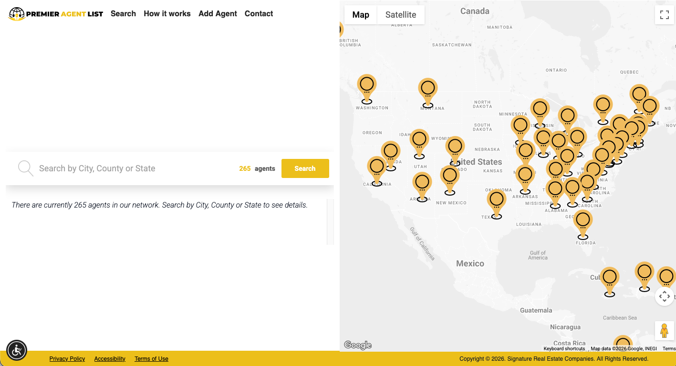Open map camera controls button
676x366 pixels.
pyautogui.click(x=664, y=296)
